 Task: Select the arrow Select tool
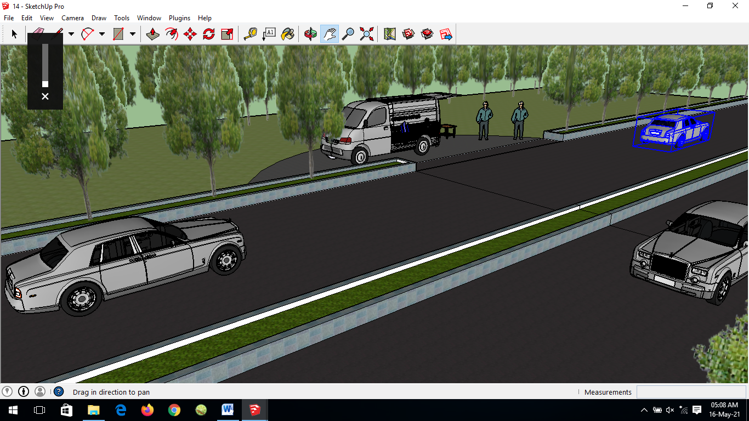pyautogui.click(x=14, y=34)
